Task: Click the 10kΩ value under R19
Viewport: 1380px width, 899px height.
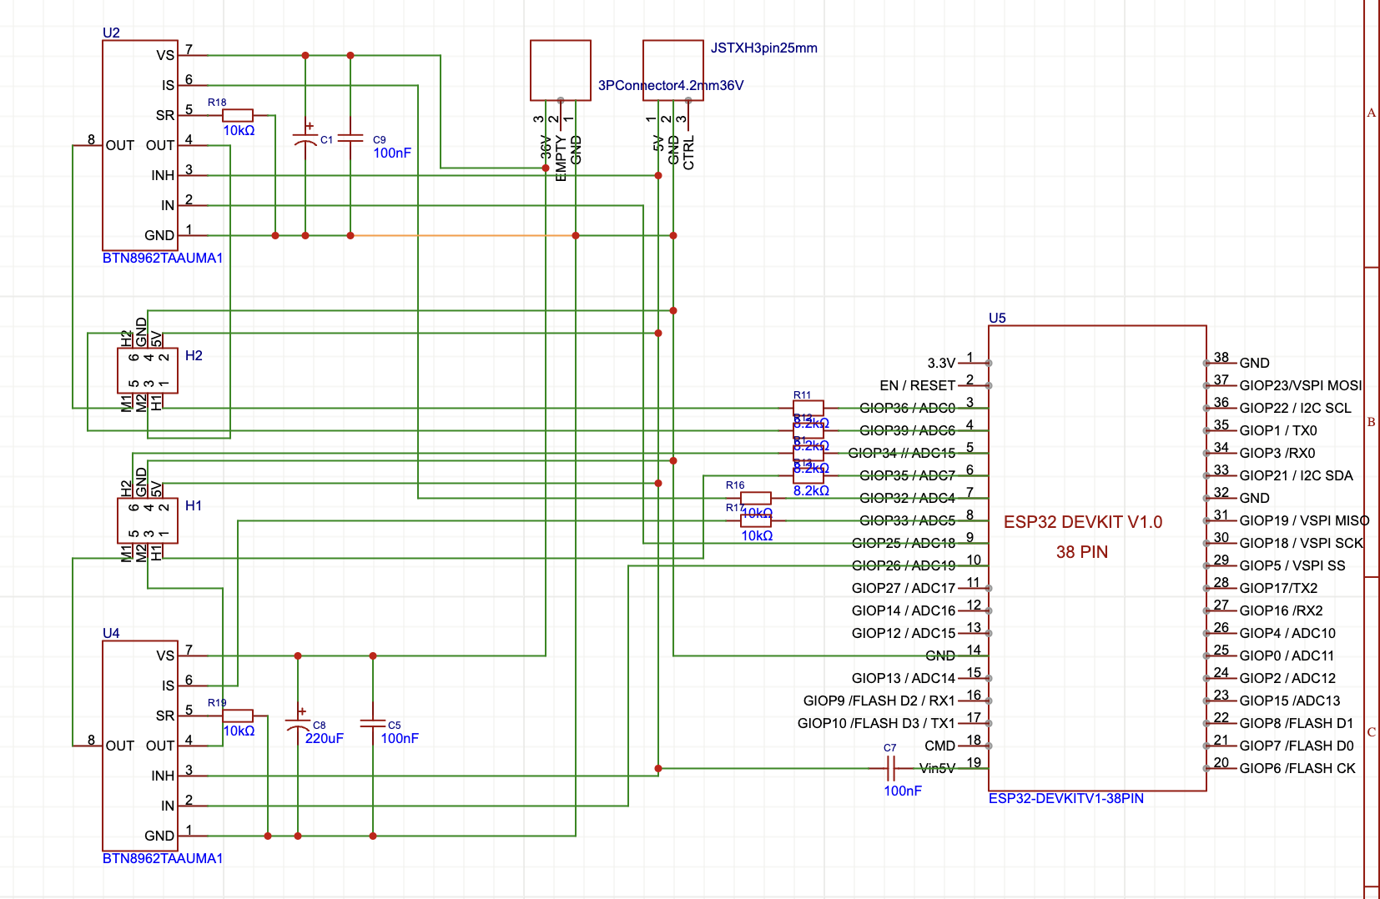Action: (x=239, y=731)
